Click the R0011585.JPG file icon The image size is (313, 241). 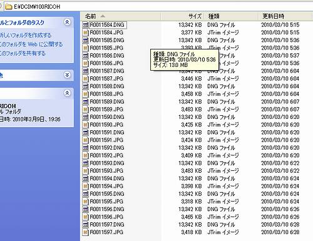point(85,48)
